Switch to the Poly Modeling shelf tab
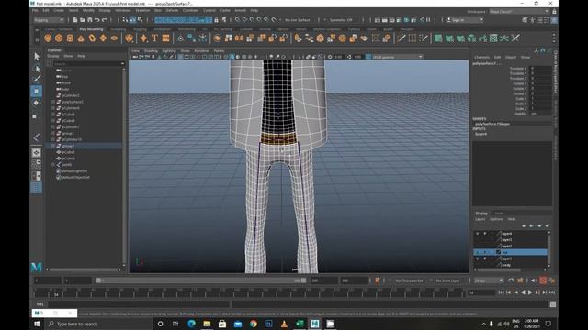 point(91,29)
